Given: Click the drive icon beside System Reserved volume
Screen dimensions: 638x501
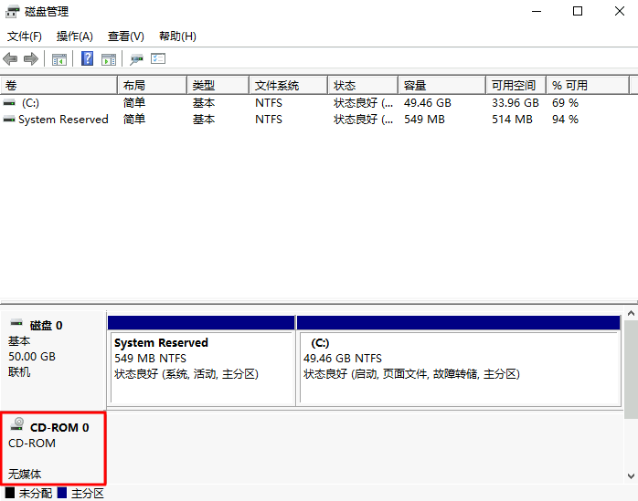Looking at the screenshot, I should (9, 120).
